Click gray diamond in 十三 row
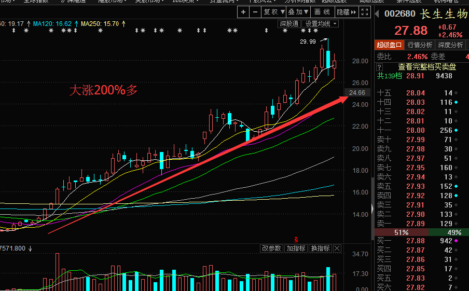Viewport: 469px width, 291px height. coord(456,112)
